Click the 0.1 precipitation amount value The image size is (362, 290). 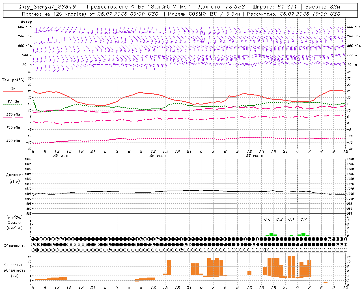coord(291,219)
